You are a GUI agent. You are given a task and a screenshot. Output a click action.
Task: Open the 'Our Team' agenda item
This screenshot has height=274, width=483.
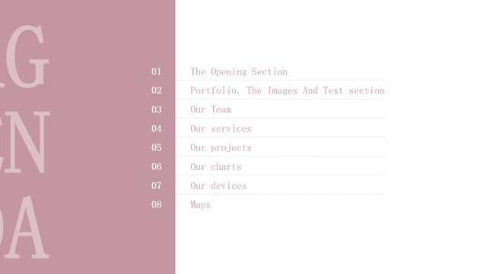(x=211, y=109)
